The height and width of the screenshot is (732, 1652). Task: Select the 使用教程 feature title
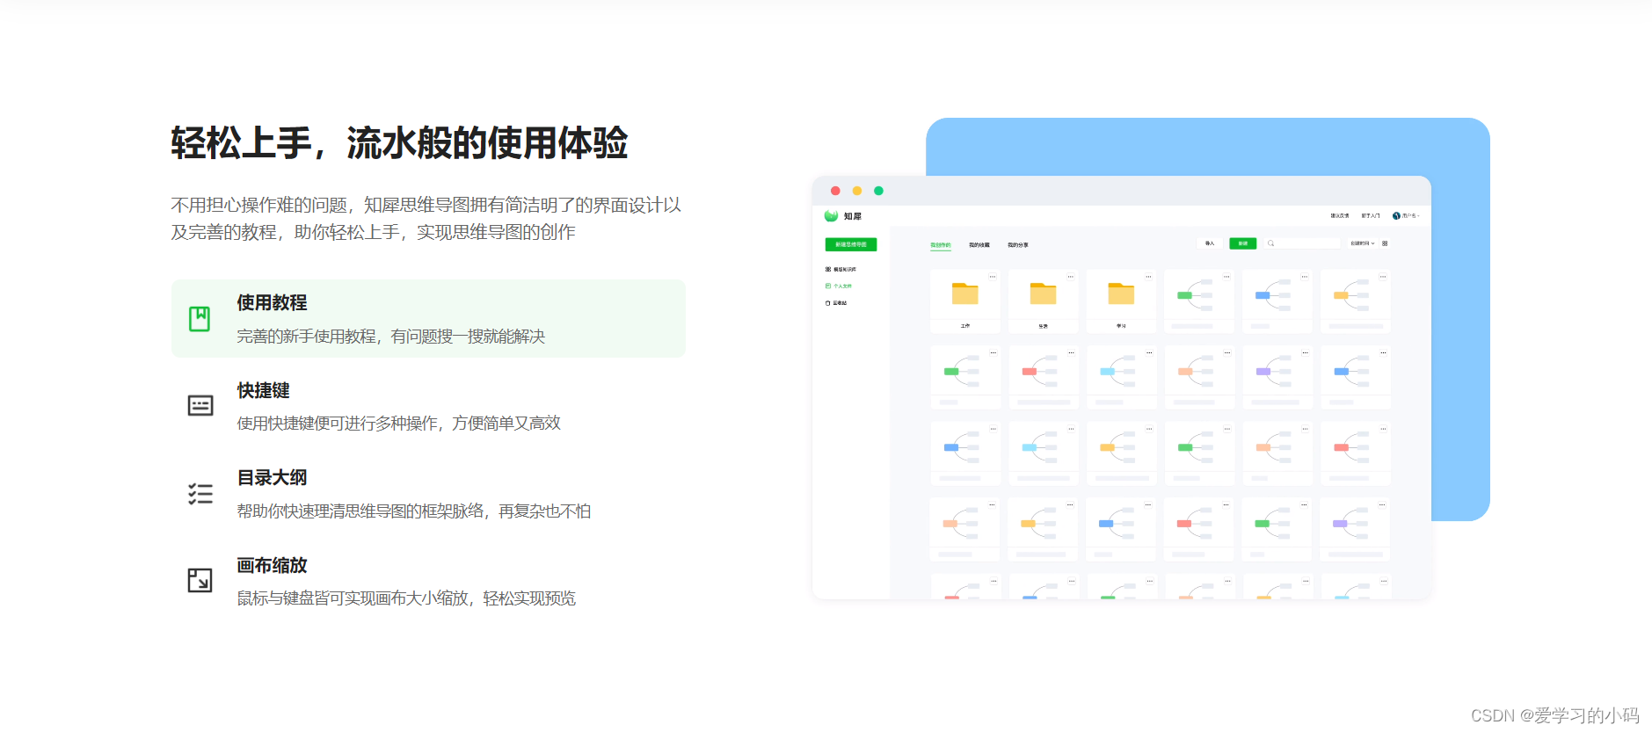(x=272, y=302)
